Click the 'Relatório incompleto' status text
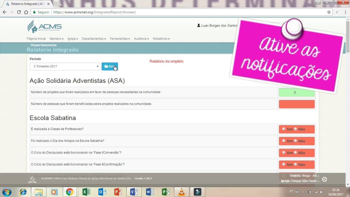 167,61
